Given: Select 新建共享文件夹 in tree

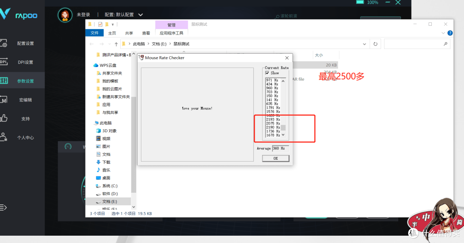Looking at the screenshot, I should (116, 97).
